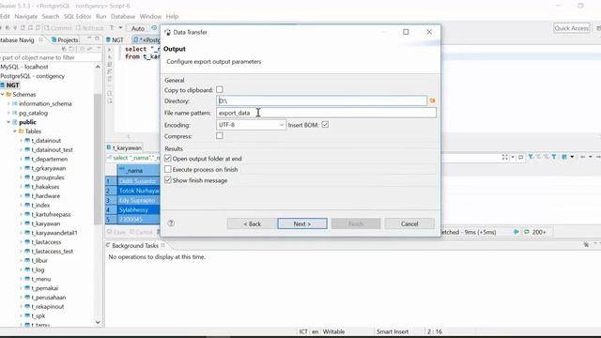This screenshot has height=338, width=601.
Task: Open the SQL Editor menu
Action: point(77,17)
